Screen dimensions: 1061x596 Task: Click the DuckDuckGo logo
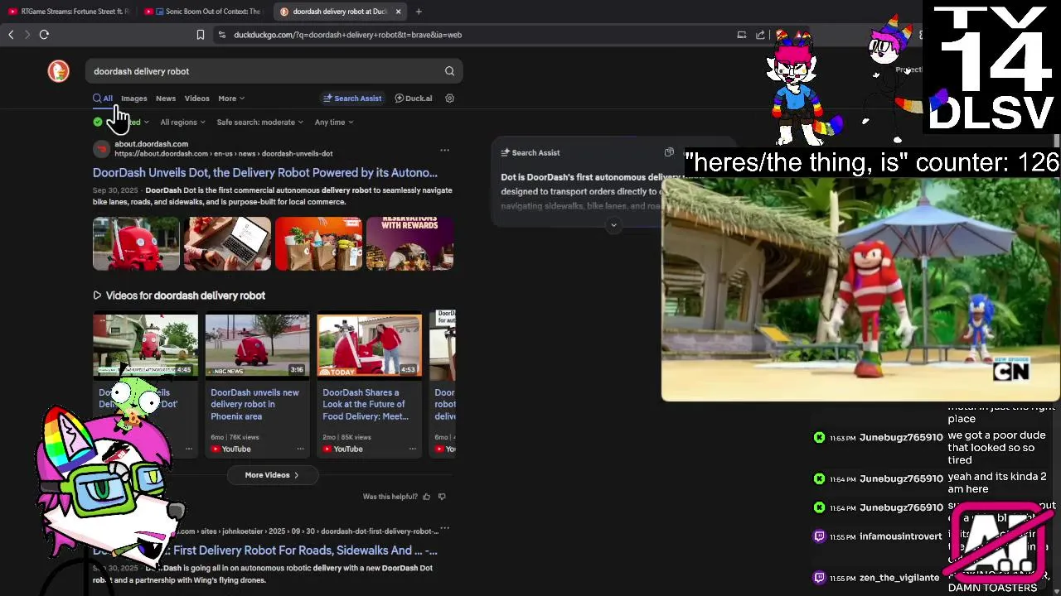58,71
